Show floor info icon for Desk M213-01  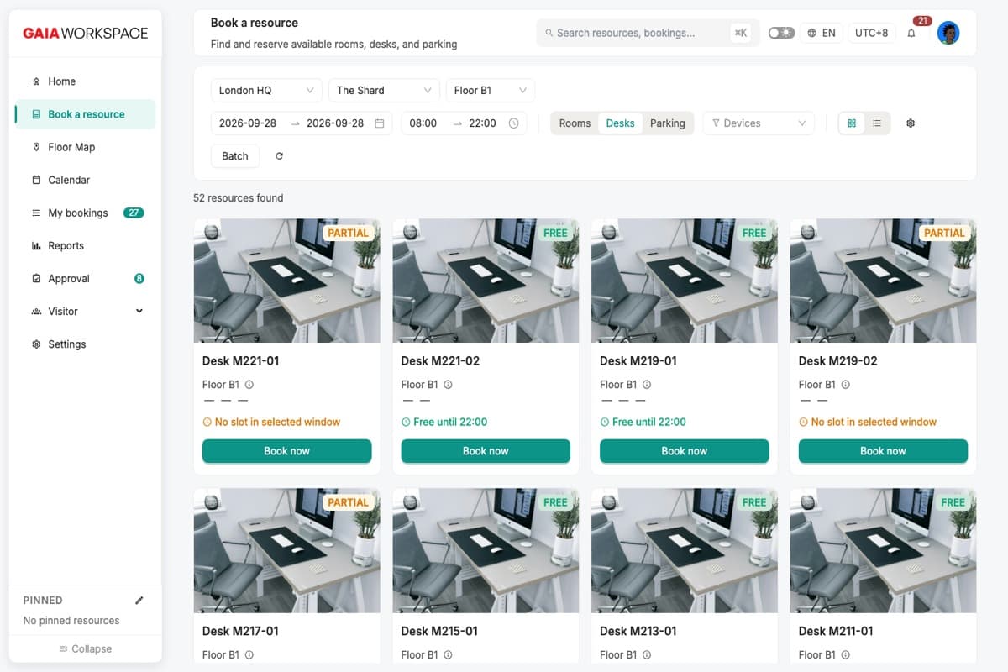click(x=647, y=654)
